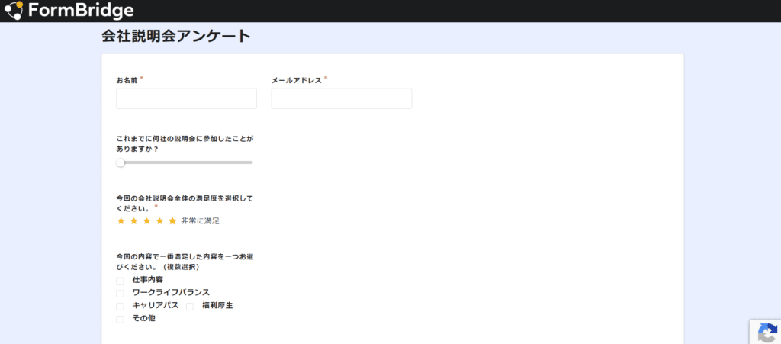Screen dimensions: 781x344
Task: Click the メールアドレス field label
Action: [296, 80]
